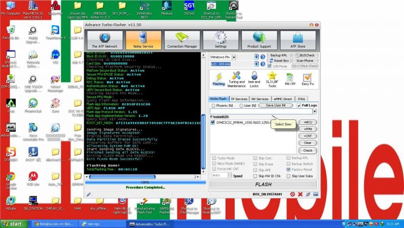Click the platform row spinner arrows
The height and width of the screenshot is (228, 404).
tap(256, 57)
